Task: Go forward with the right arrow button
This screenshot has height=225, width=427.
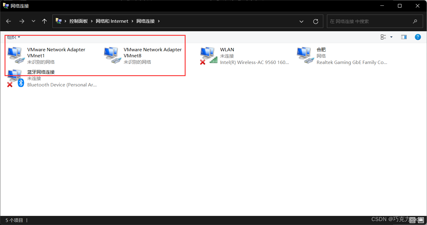Action: 22,21
